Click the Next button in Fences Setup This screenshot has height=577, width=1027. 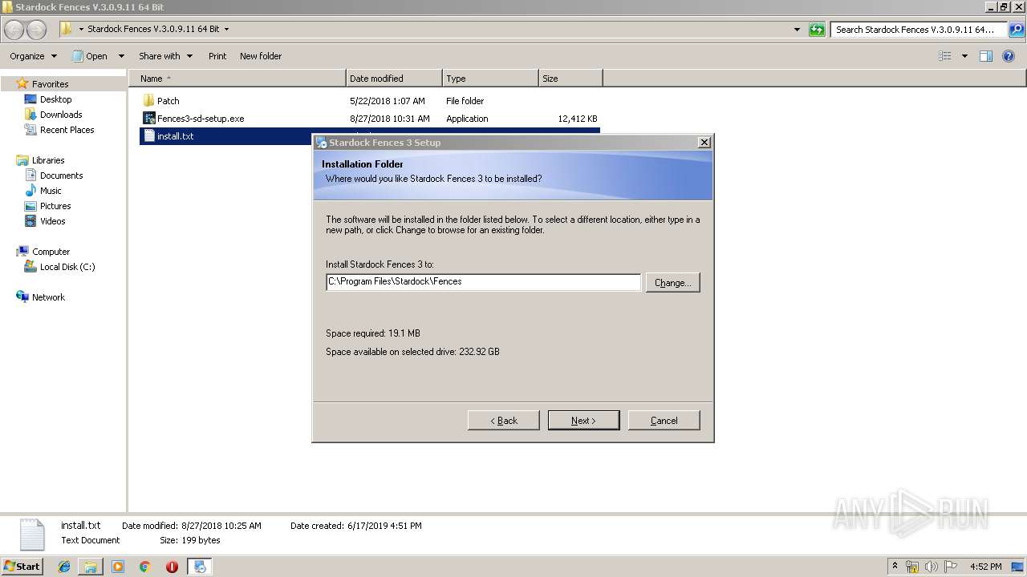[x=583, y=421]
